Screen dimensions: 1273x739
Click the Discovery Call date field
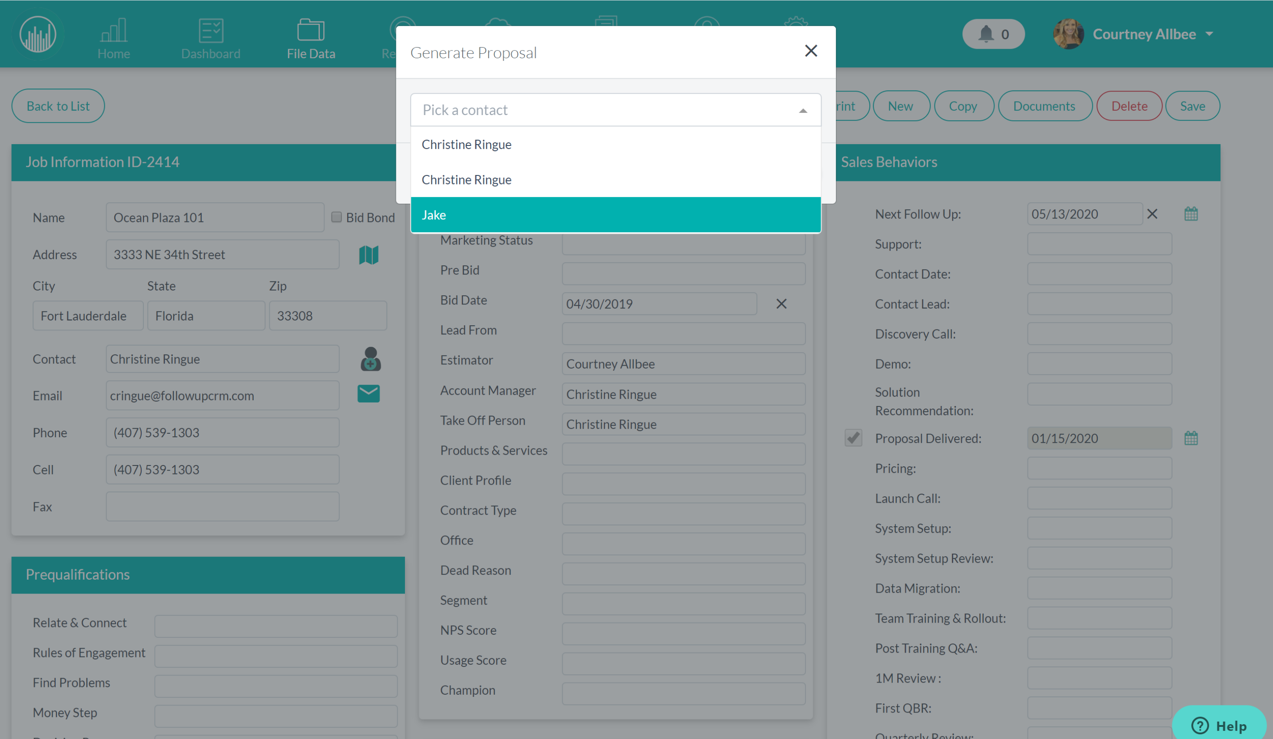click(1099, 333)
